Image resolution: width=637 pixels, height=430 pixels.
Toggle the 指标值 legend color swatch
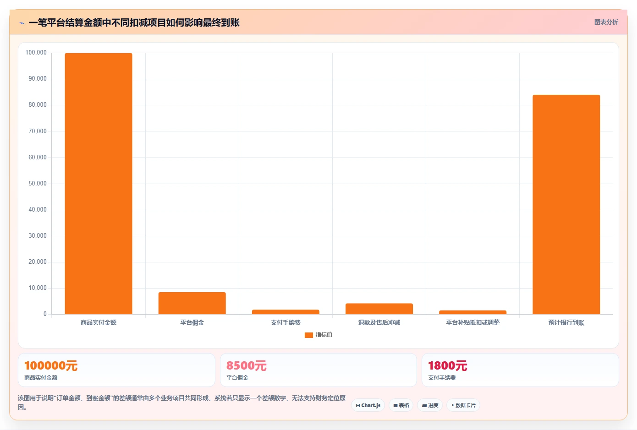tap(308, 335)
